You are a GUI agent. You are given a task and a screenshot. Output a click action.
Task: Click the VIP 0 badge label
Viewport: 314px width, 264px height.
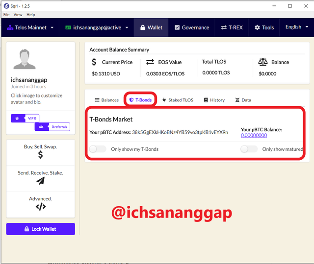(x=32, y=119)
